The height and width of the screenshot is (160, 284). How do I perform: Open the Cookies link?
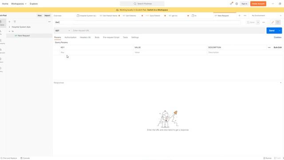point(278,37)
